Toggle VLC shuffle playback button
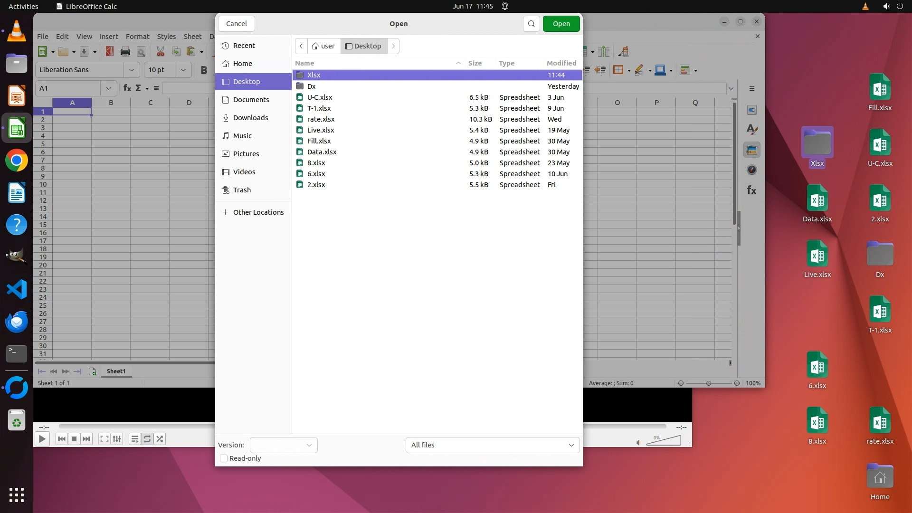This screenshot has height=513, width=912. (160, 439)
